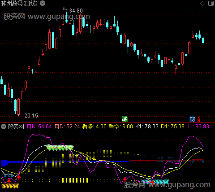The width and height of the screenshot is (215, 192).
Task: Click the 看多: 4.00 indicator value
Action: pos(95,127)
